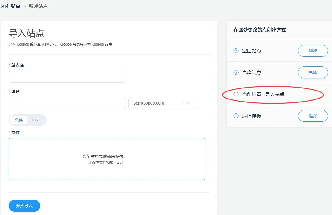The width and height of the screenshot is (332, 215).
Task: Switch to URL import mode
Action: click(36, 120)
